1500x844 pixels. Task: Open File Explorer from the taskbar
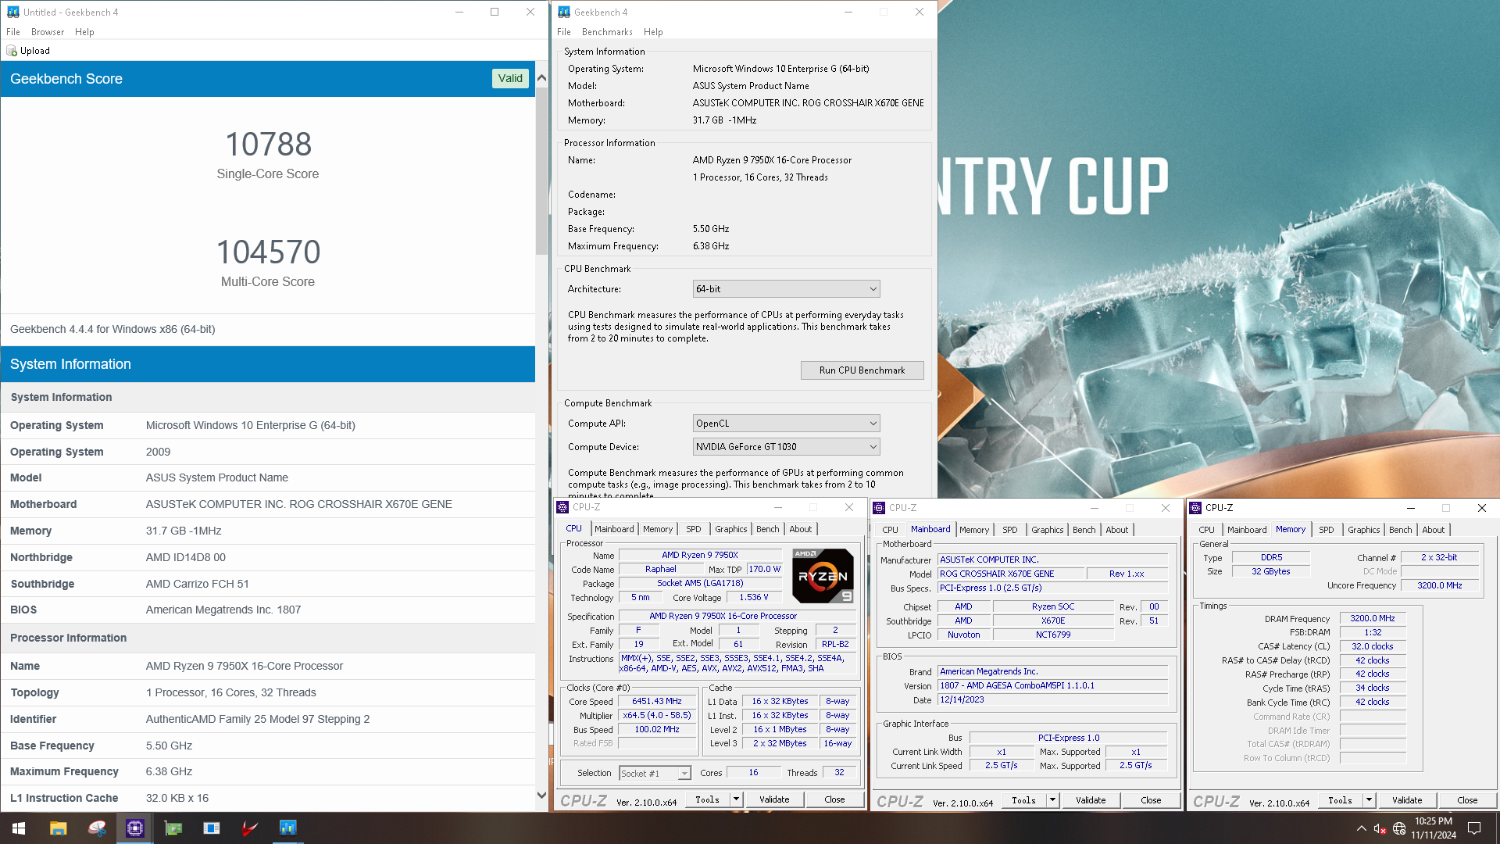59,828
